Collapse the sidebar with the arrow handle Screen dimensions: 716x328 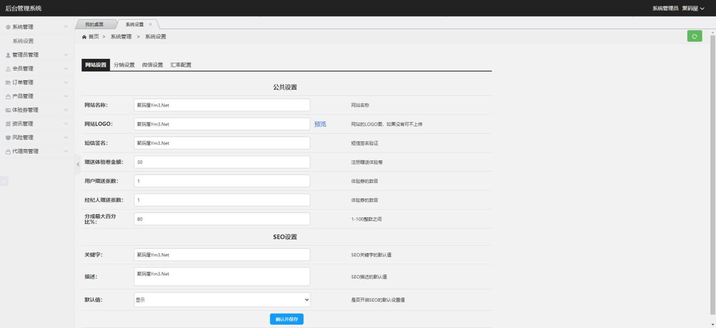pyautogui.click(x=77, y=164)
